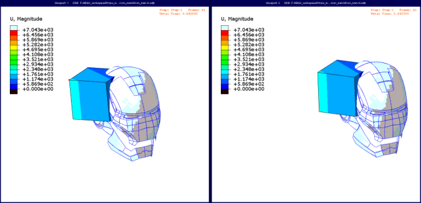Select the cyan strip on the Viewport 1 cube
This screenshot has width=421, height=203.
click(x=75, y=100)
